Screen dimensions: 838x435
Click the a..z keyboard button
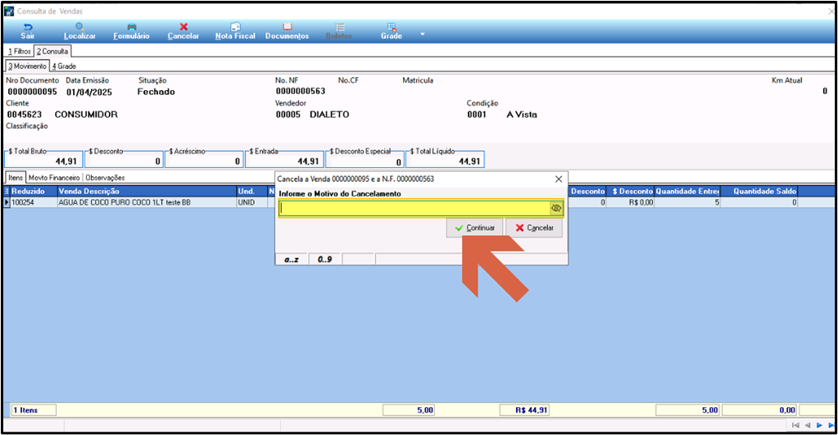292,259
